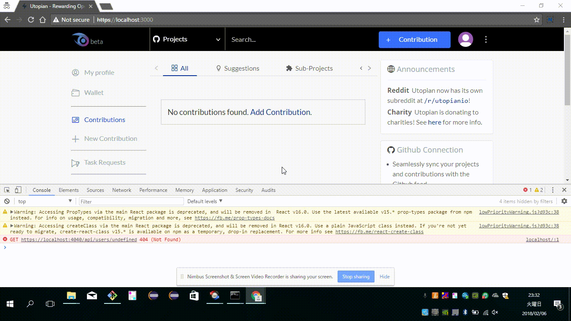Open Task Requests in sidebar

click(x=105, y=162)
